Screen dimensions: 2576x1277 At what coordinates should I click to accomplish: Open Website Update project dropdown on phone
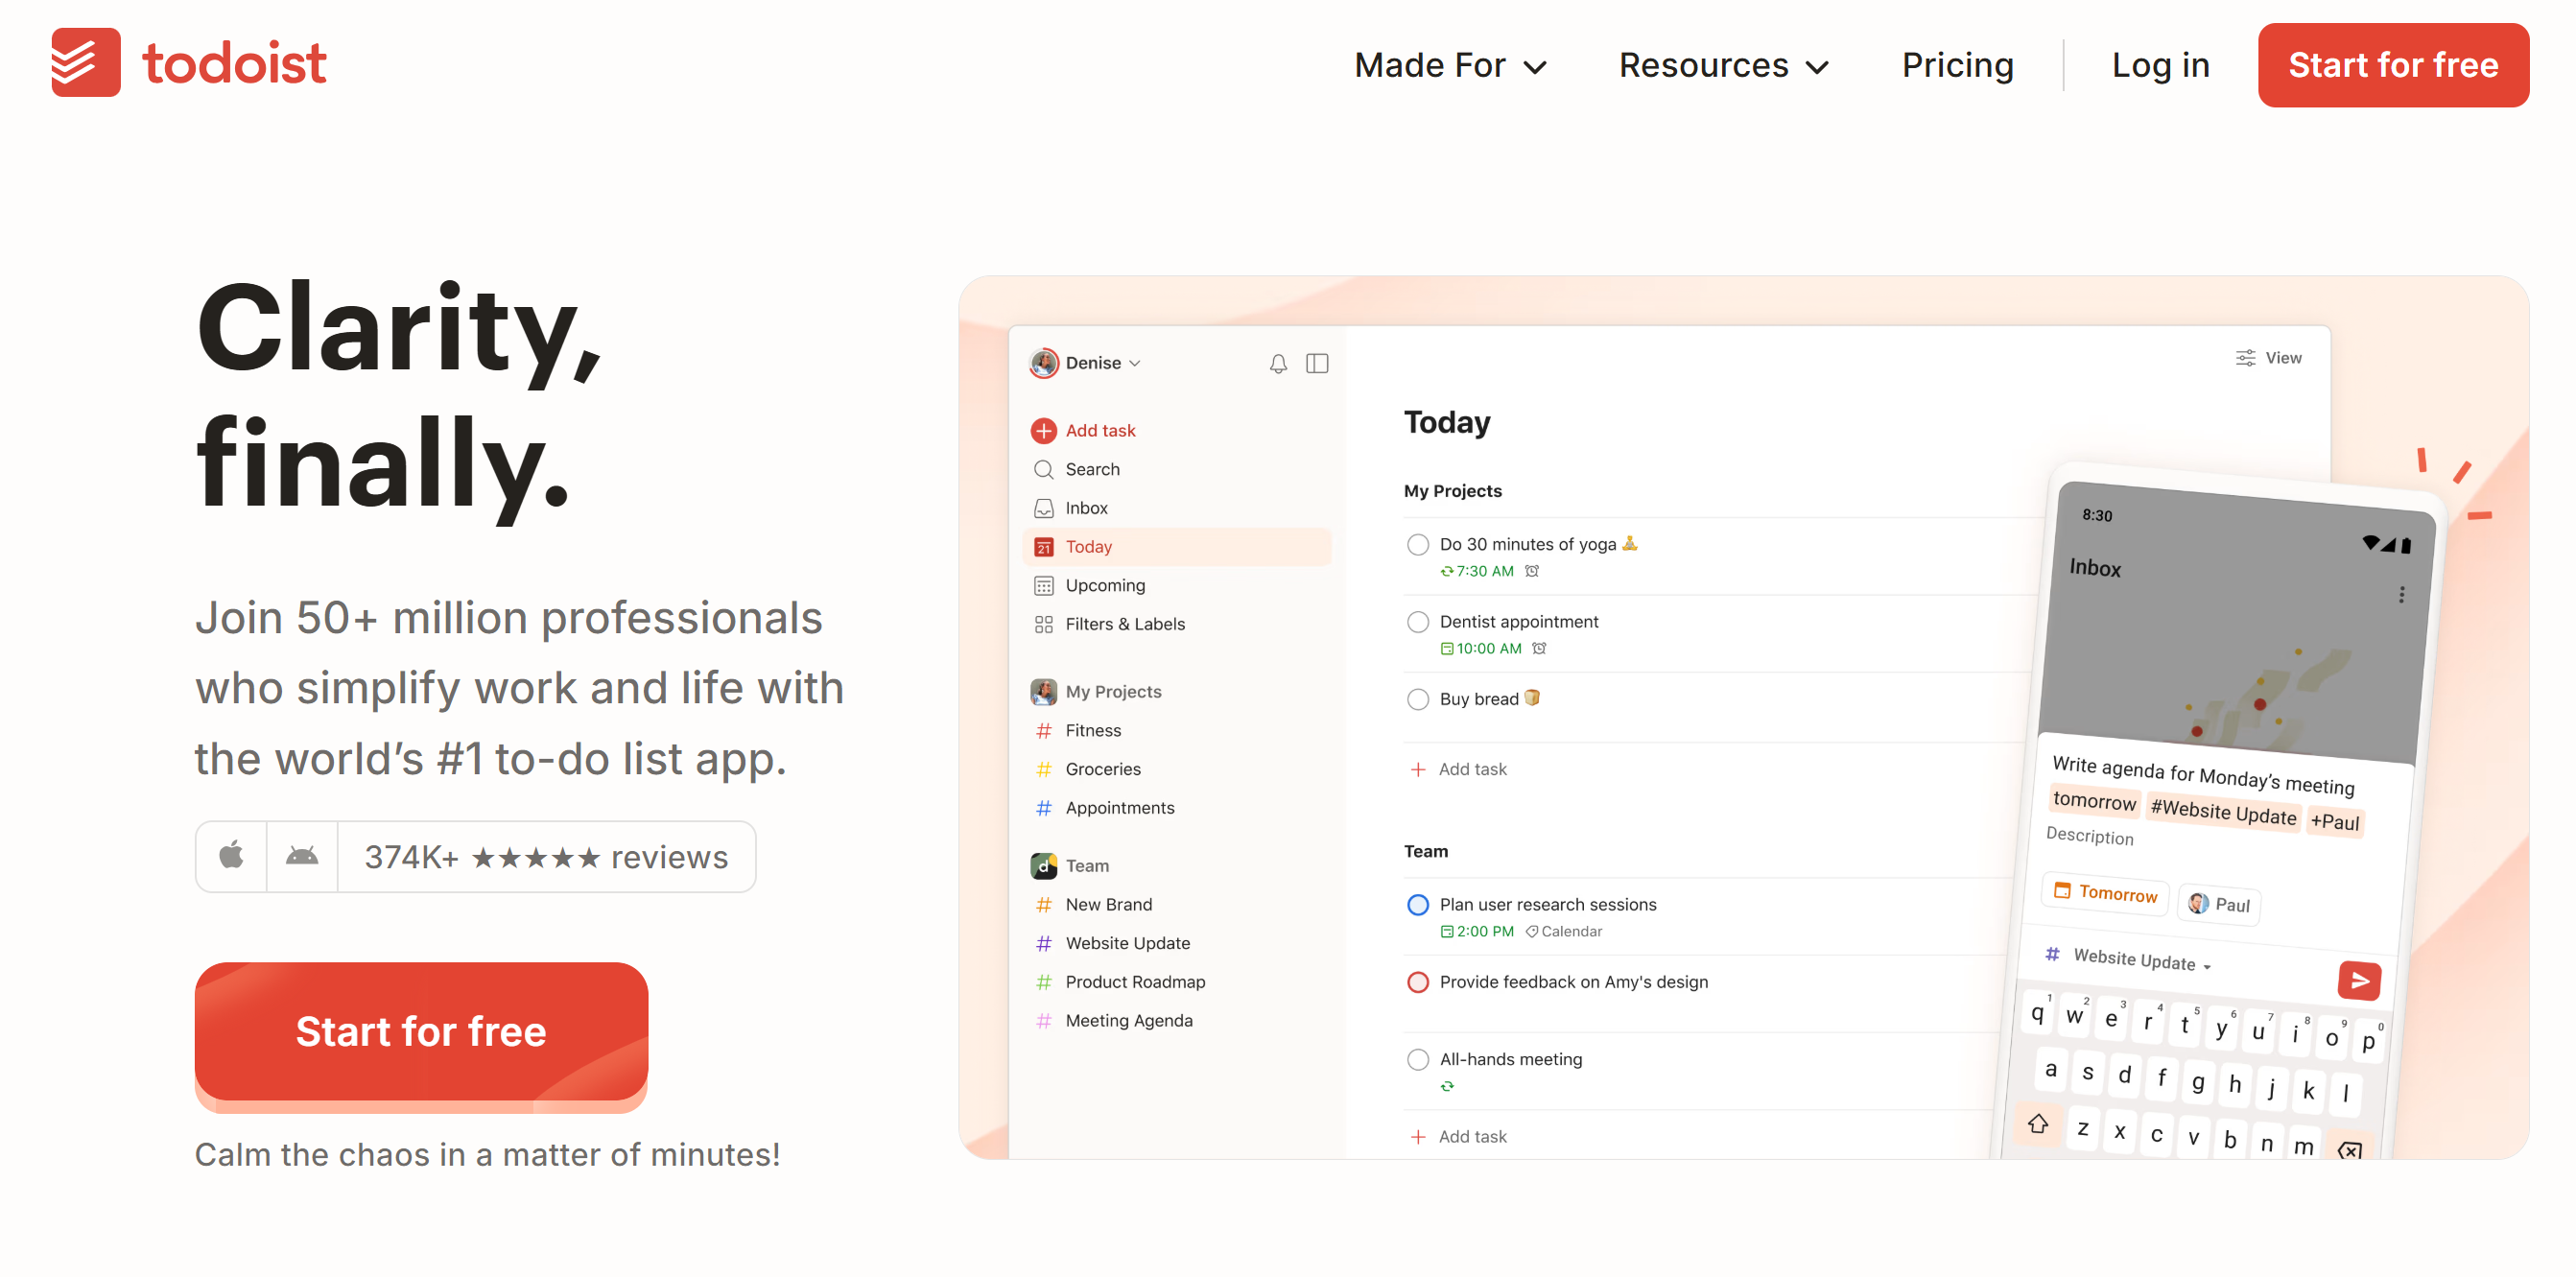2140,959
